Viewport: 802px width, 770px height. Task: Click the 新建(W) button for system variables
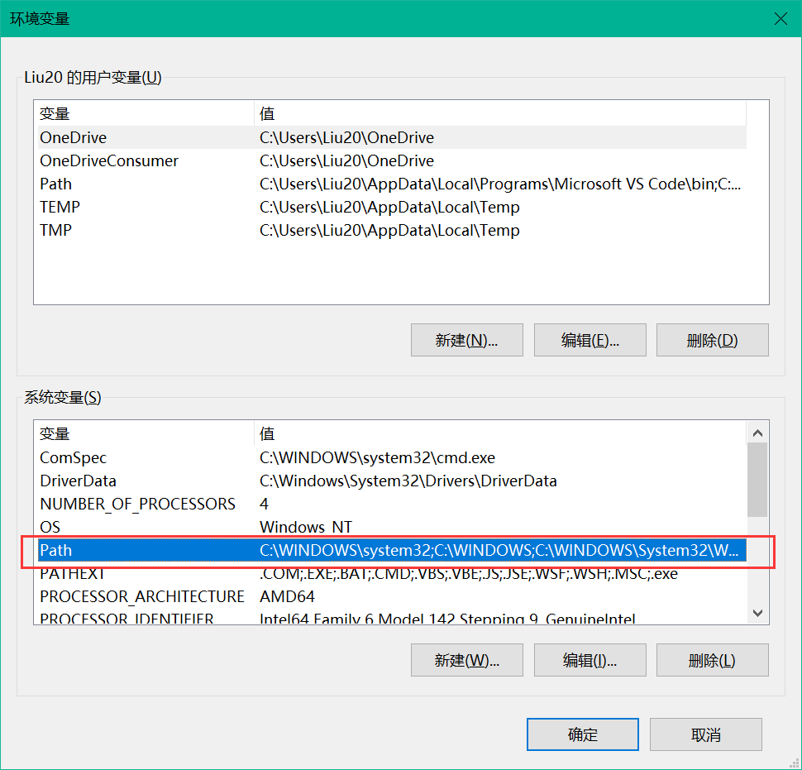466,660
